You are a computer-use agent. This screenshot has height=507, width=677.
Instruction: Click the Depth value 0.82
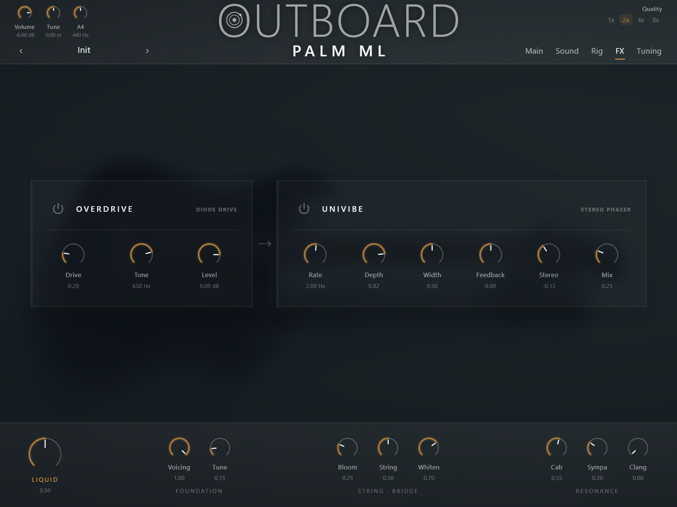coord(374,286)
